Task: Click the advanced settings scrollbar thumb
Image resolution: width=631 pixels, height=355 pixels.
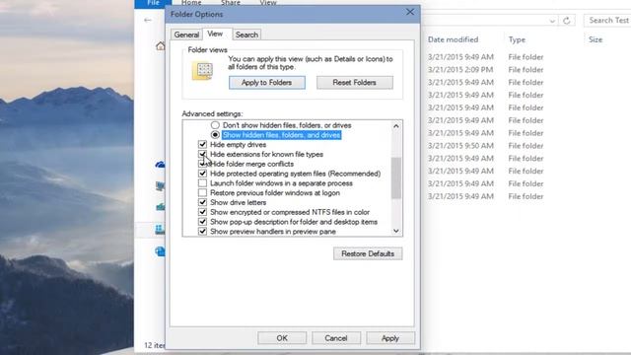Action: [x=396, y=177]
